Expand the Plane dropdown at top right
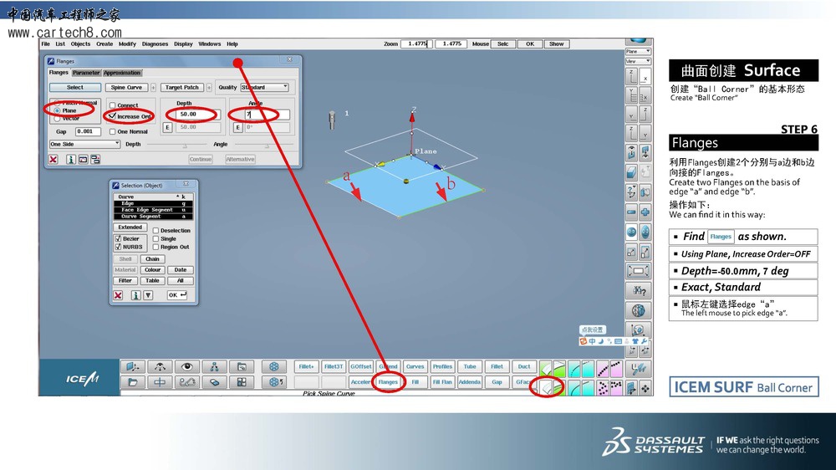Image resolution: width=836 pixels, height=470 pixels. [637, 52]
